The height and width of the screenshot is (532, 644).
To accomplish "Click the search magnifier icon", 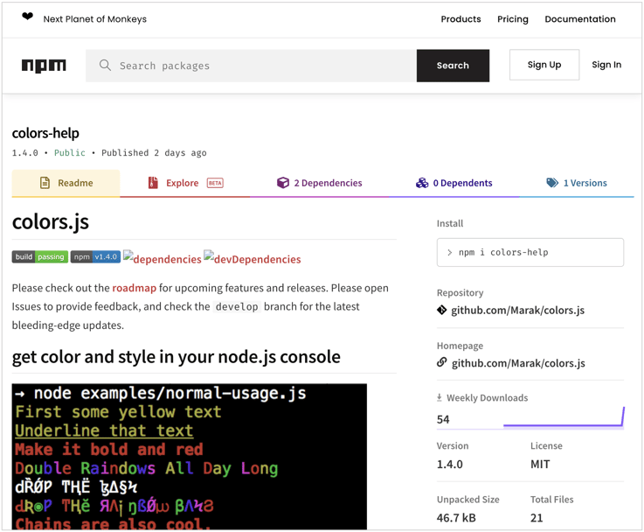I will tap(105, 65).
